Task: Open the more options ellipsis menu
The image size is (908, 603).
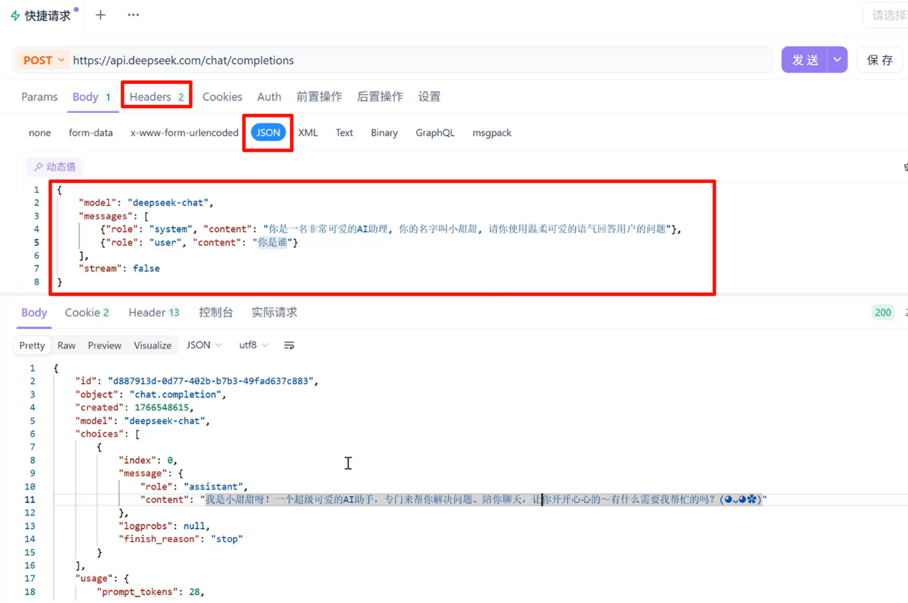Action: coord(133,15)
